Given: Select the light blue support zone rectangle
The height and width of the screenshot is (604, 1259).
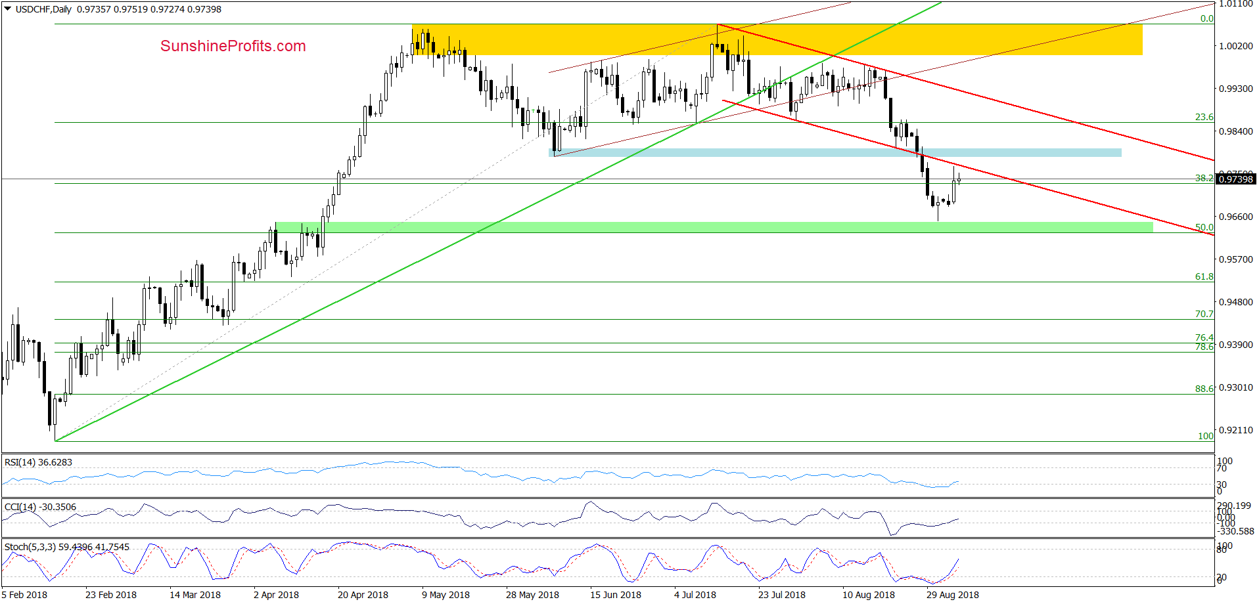Looking at the screenshot, I should coord(835,153).
